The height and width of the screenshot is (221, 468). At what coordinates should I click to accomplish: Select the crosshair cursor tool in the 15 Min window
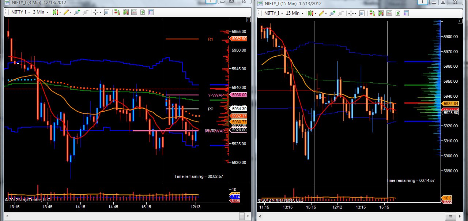point(351,13)
